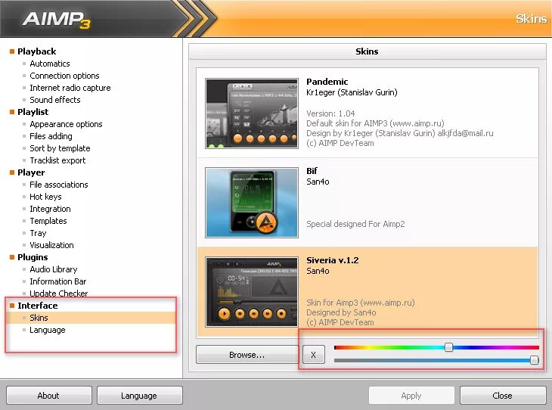The width and height of the screenshot is (552, 410).
Task: Open Visualization settings
Action: point(51,245)
